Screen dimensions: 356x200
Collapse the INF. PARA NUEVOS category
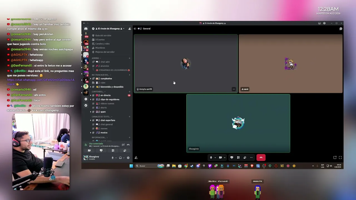tap(101, 75)
